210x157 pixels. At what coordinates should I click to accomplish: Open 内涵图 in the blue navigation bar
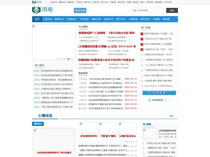pos(156,19)
